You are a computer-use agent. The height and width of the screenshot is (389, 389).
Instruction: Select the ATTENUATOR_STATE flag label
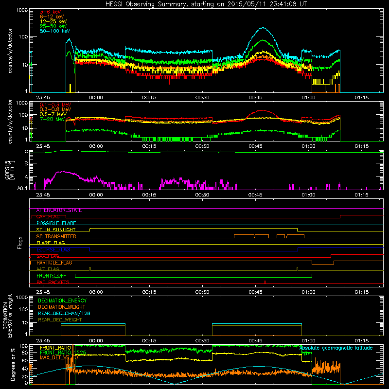[59, 211]
